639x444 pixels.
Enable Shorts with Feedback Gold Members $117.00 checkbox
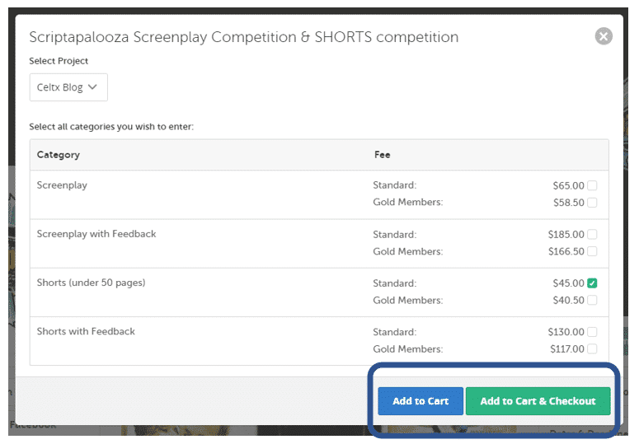pos(592,348)
